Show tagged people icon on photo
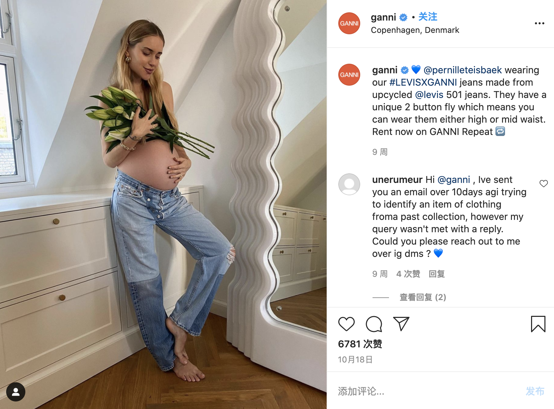 coord(16,392)
